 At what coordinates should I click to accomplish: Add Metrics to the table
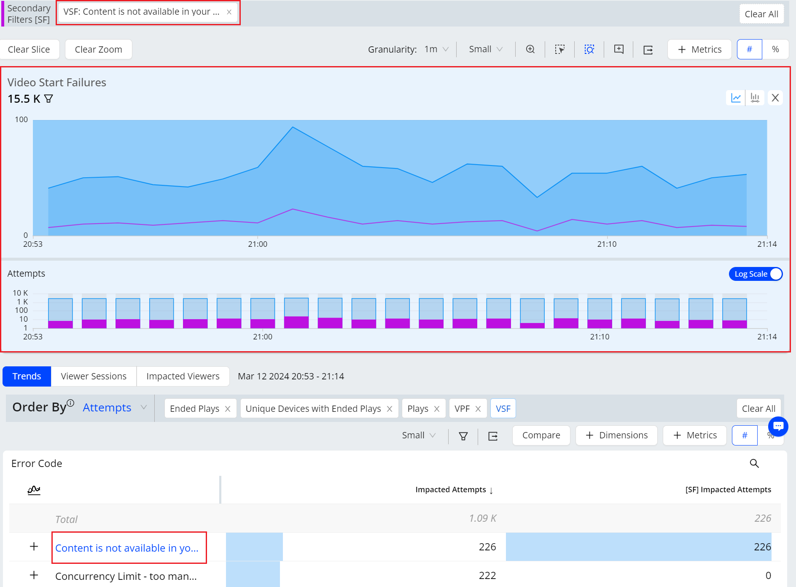click(695, 435)
